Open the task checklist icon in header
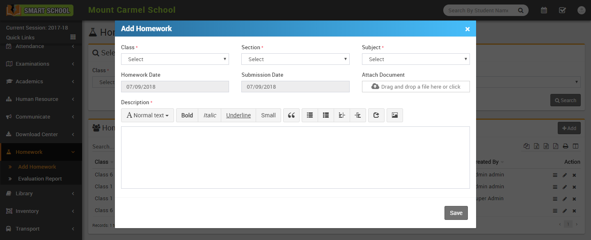 pos(563,10)
